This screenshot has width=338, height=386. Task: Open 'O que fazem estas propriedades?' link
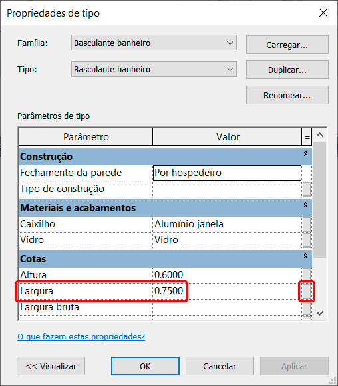(x=81, y=336)
